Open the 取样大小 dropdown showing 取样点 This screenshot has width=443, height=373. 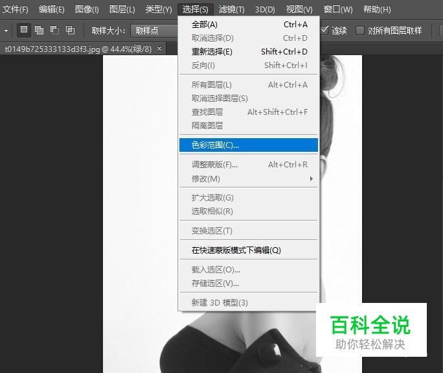[154, 30]
